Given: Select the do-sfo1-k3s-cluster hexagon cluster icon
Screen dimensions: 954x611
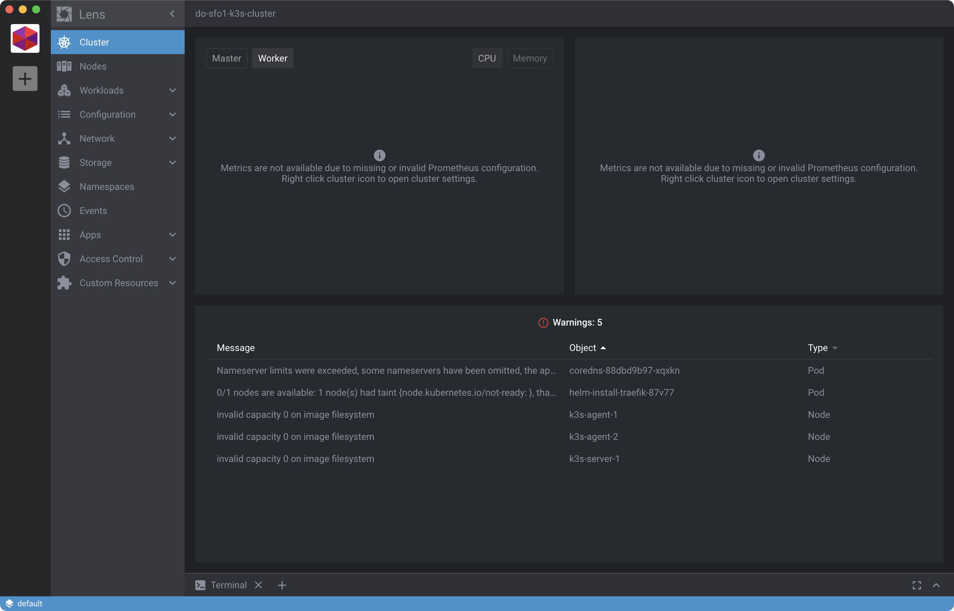Looking at the screenshot, I should pyautogui.click(x=25, y=38).
